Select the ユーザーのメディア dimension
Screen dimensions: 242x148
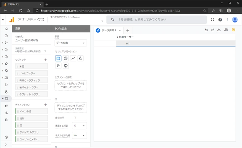31,139
